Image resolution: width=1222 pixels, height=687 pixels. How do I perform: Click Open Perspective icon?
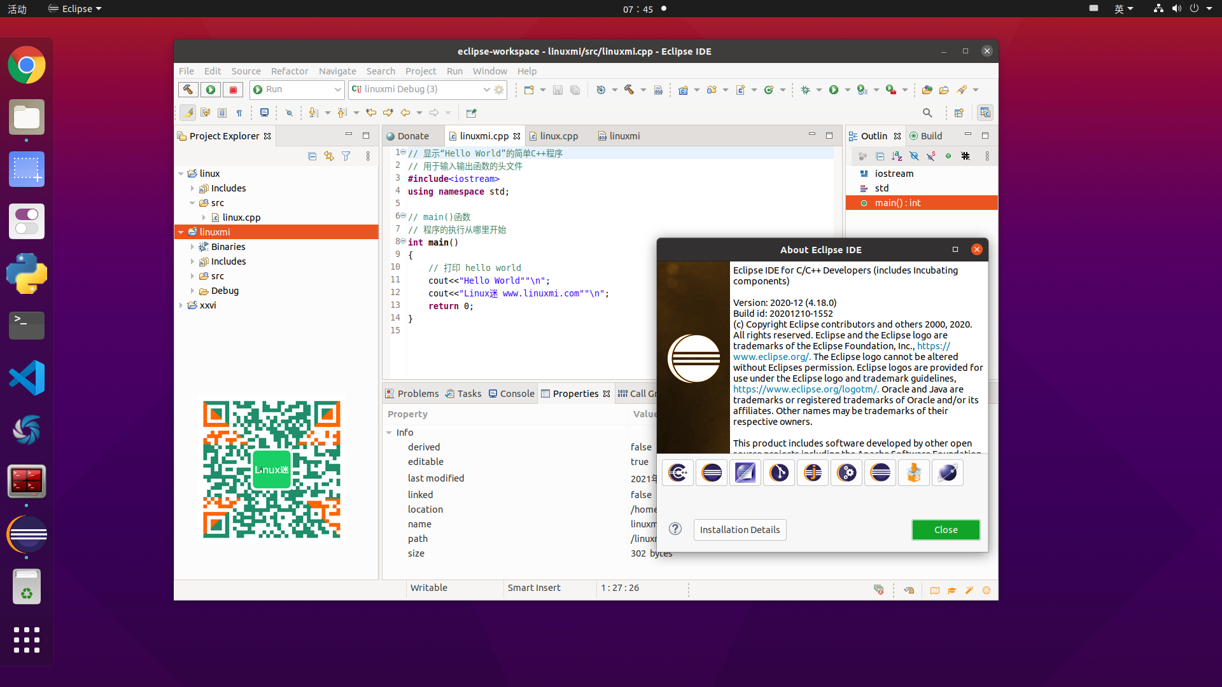point(959,113)
